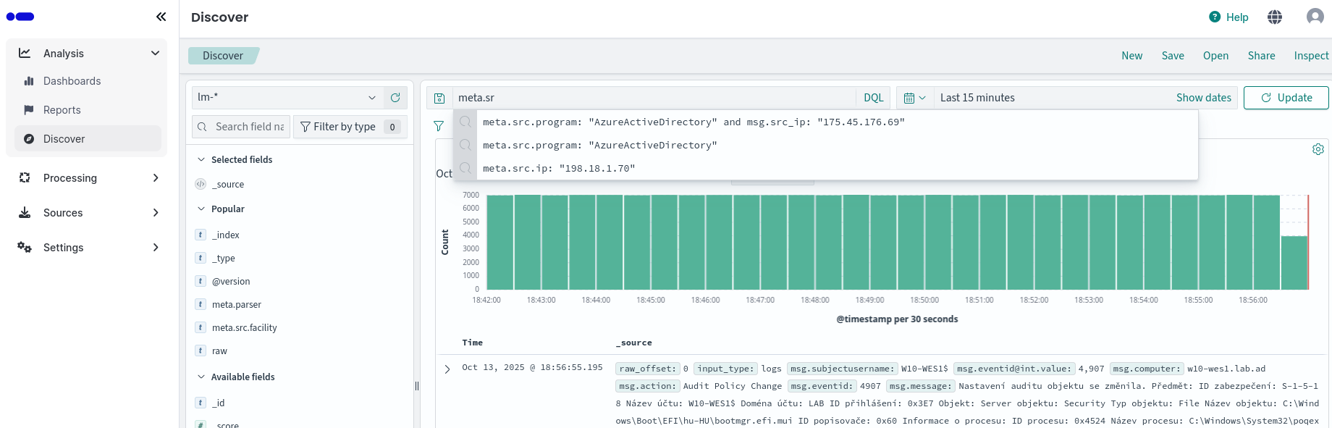Open the calendar quick date menu

pyautogui.click(x=914, y=98)
